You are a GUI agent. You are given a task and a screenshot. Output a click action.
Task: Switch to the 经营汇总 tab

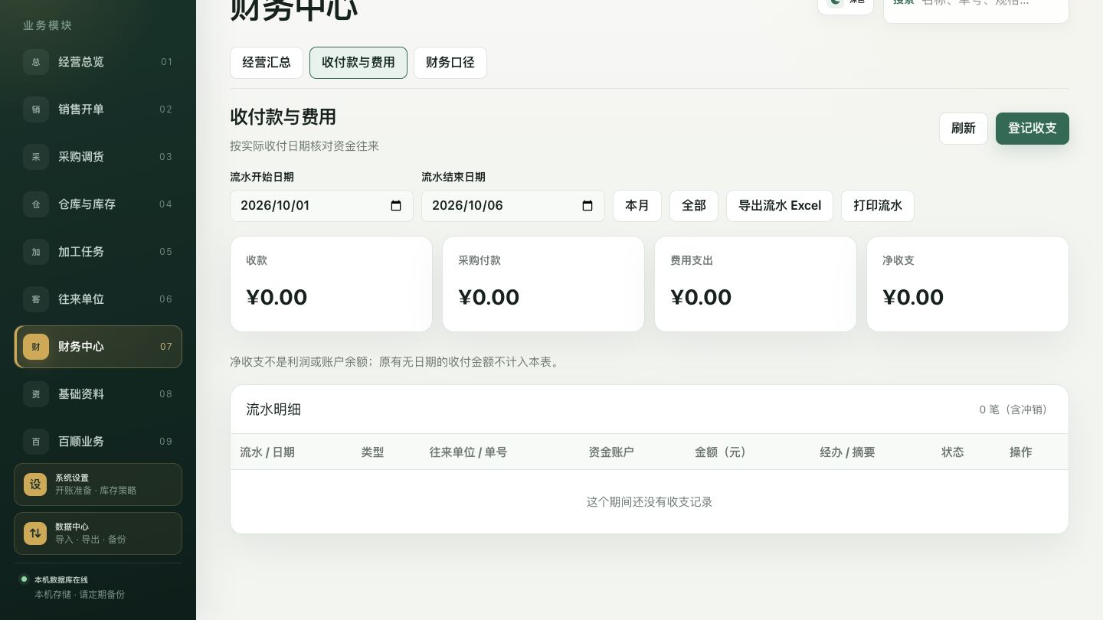pyautogui.click(x=267, y=63)
